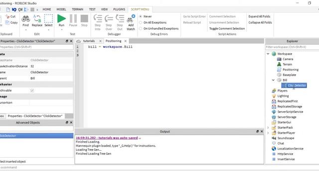Open the Find dropdown arrow

[25, 30]
